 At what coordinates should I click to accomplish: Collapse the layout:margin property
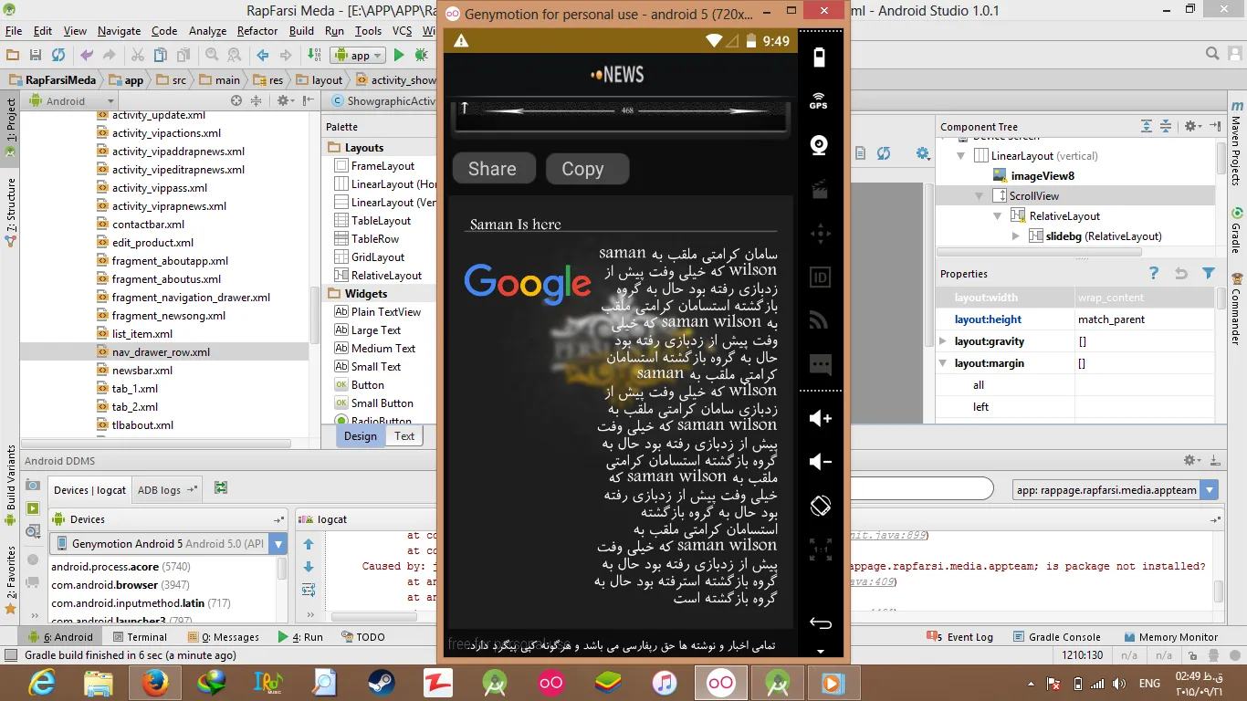pyautogui.click(x=943, y=363)
